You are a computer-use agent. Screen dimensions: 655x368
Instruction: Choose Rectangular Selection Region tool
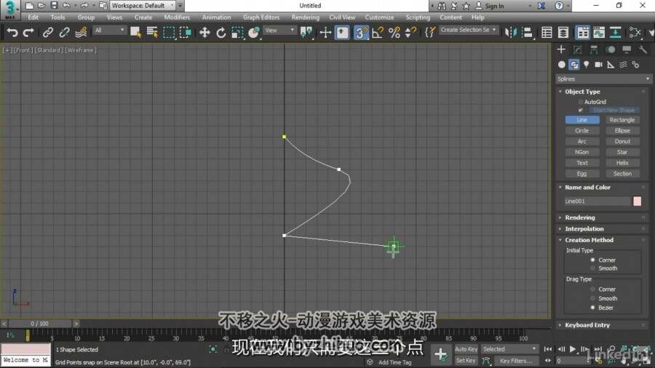[x=169, y=33]
